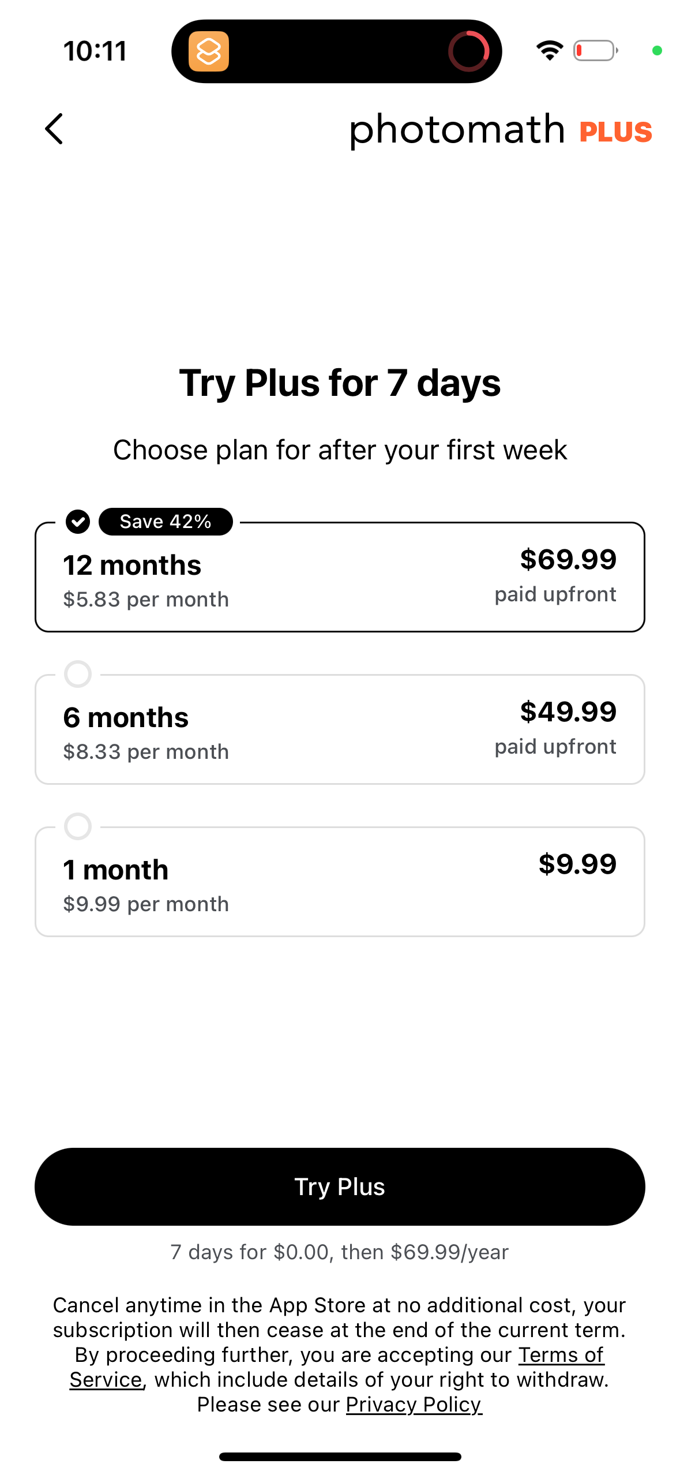680x1475 pixels.
Task: Tap the low battery indicator
Action: point(595,51)
